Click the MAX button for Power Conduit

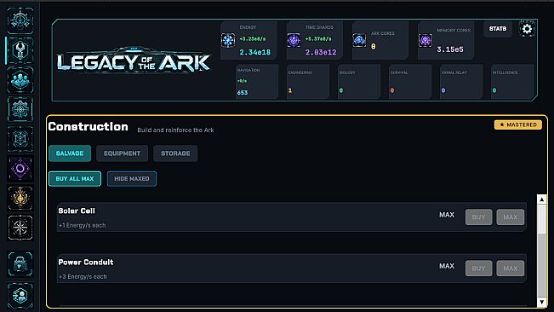511,269
